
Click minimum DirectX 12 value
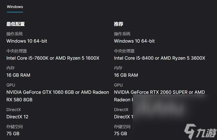click(17, 117)
